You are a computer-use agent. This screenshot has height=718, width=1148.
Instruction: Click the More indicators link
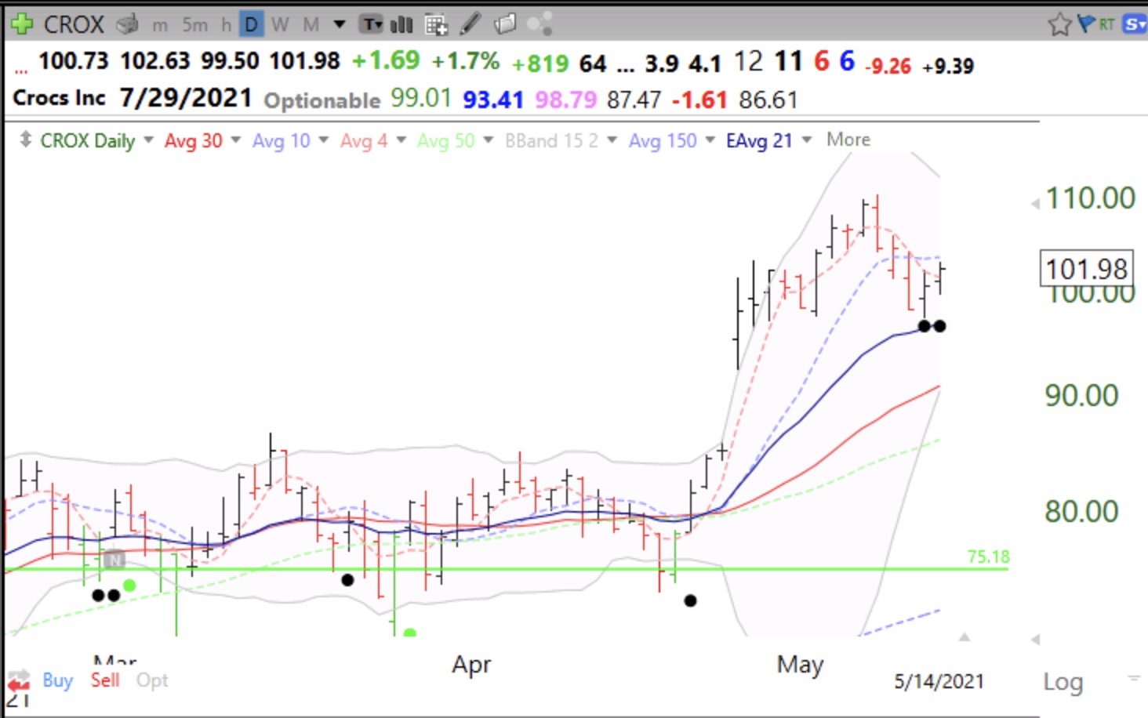point(848,140)
